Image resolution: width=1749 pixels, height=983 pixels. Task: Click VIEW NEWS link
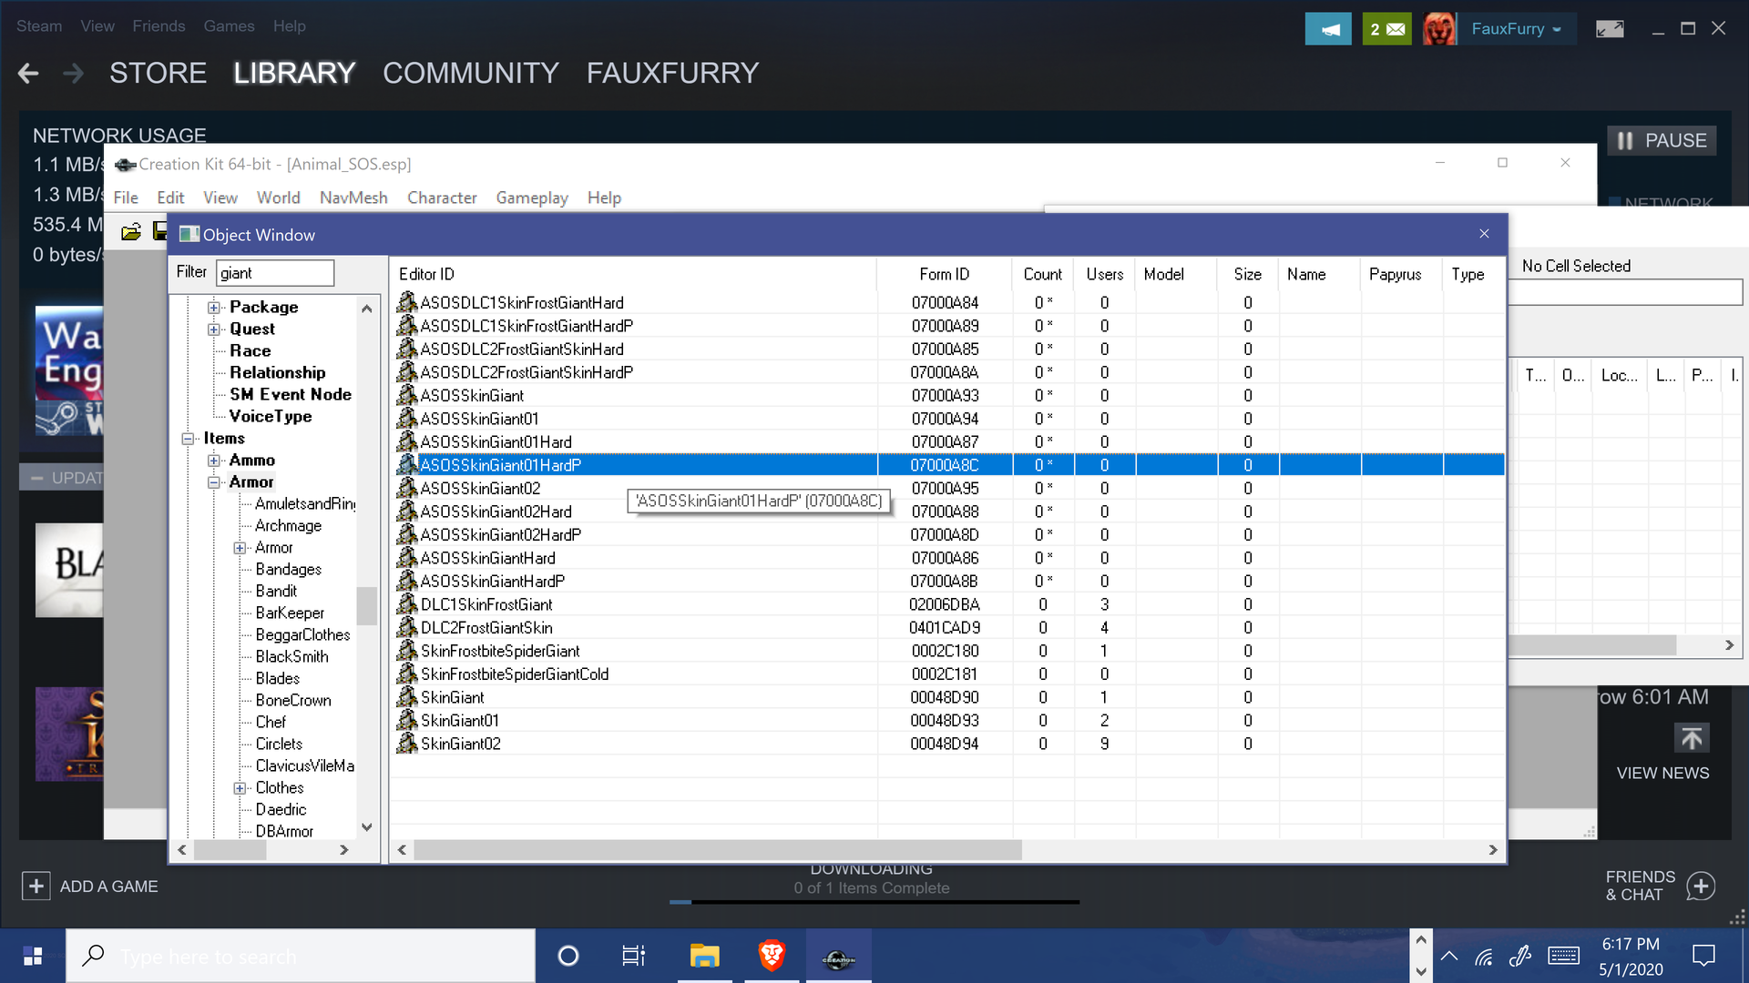coord(1662,773)
